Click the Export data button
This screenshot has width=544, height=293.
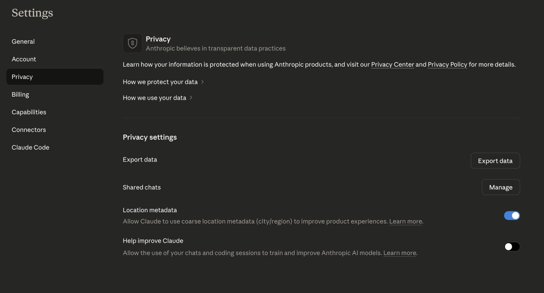[x=495, y=161]
